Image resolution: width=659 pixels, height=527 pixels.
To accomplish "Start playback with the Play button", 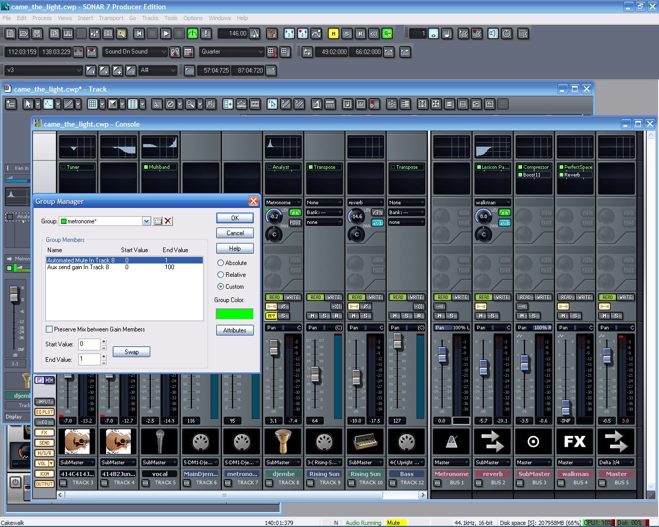I will [x=166, y=33].
